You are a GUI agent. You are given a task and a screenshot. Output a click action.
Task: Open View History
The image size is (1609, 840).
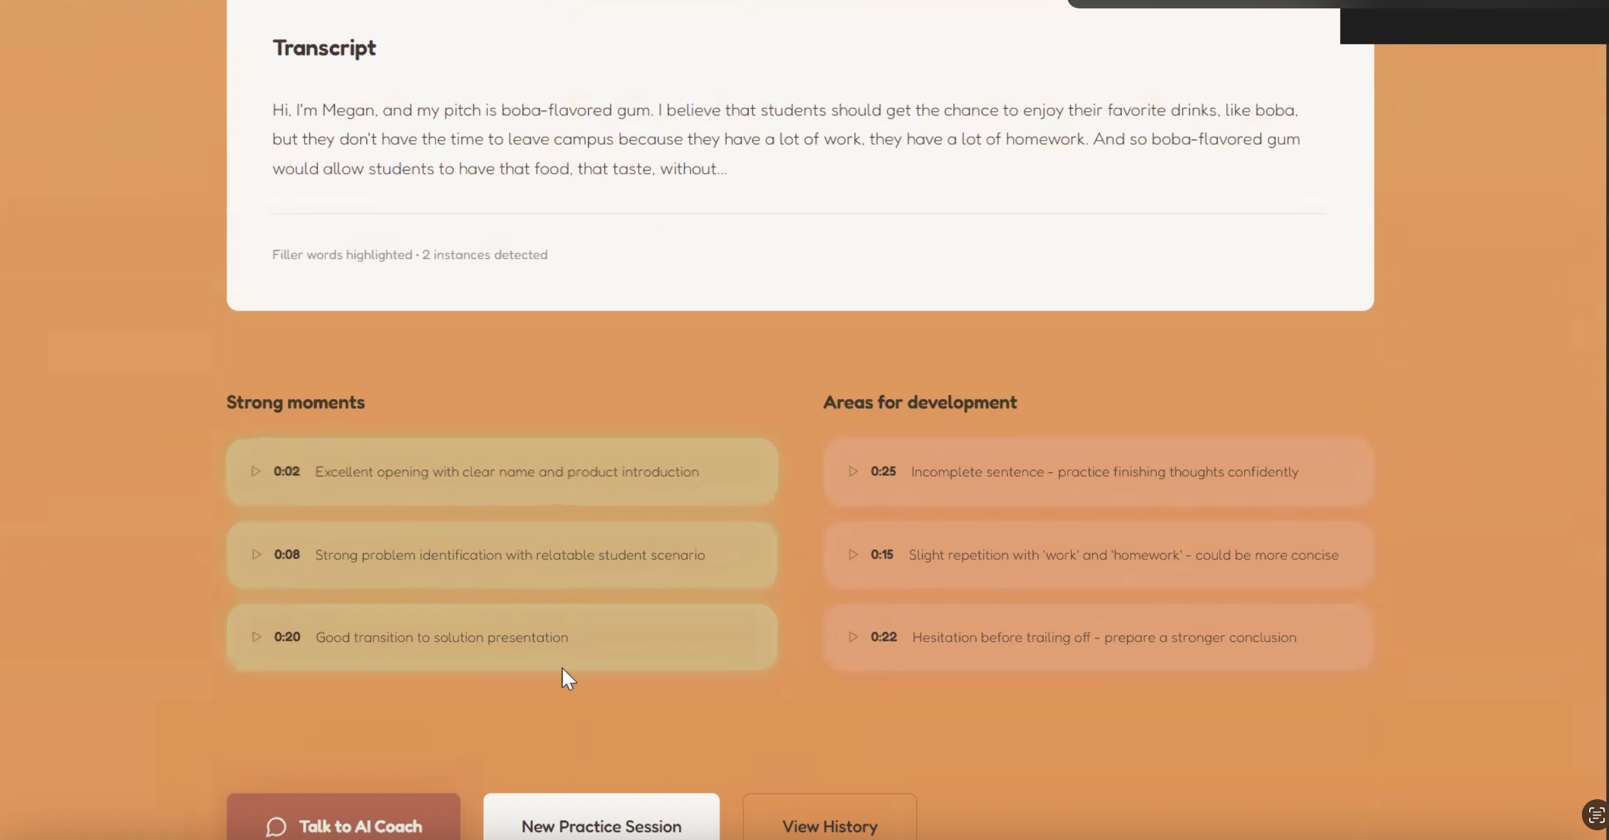click(x=830, y=826)
